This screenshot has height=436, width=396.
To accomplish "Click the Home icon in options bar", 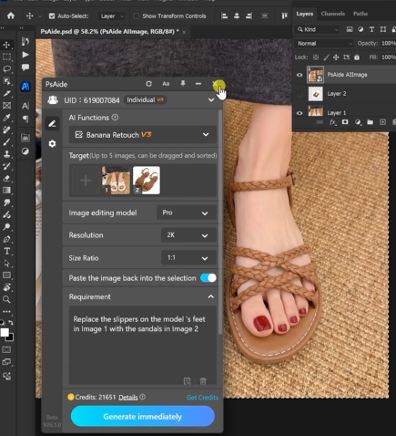I will tap(11, 16).
